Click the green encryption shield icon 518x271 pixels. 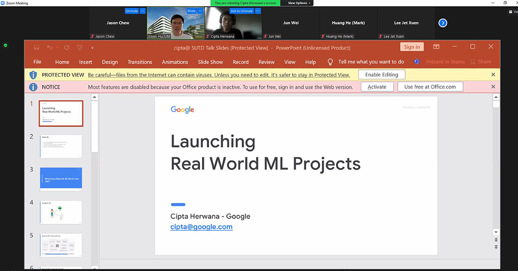5,45
